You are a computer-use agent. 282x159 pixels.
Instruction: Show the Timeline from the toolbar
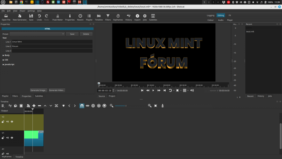pyautogui.click(x=99, y=17)
